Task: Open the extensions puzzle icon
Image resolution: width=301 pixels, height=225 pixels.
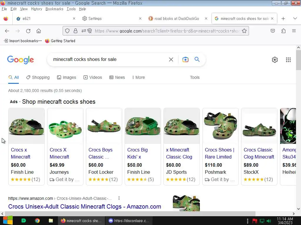Action: click(x=283, y=31)
